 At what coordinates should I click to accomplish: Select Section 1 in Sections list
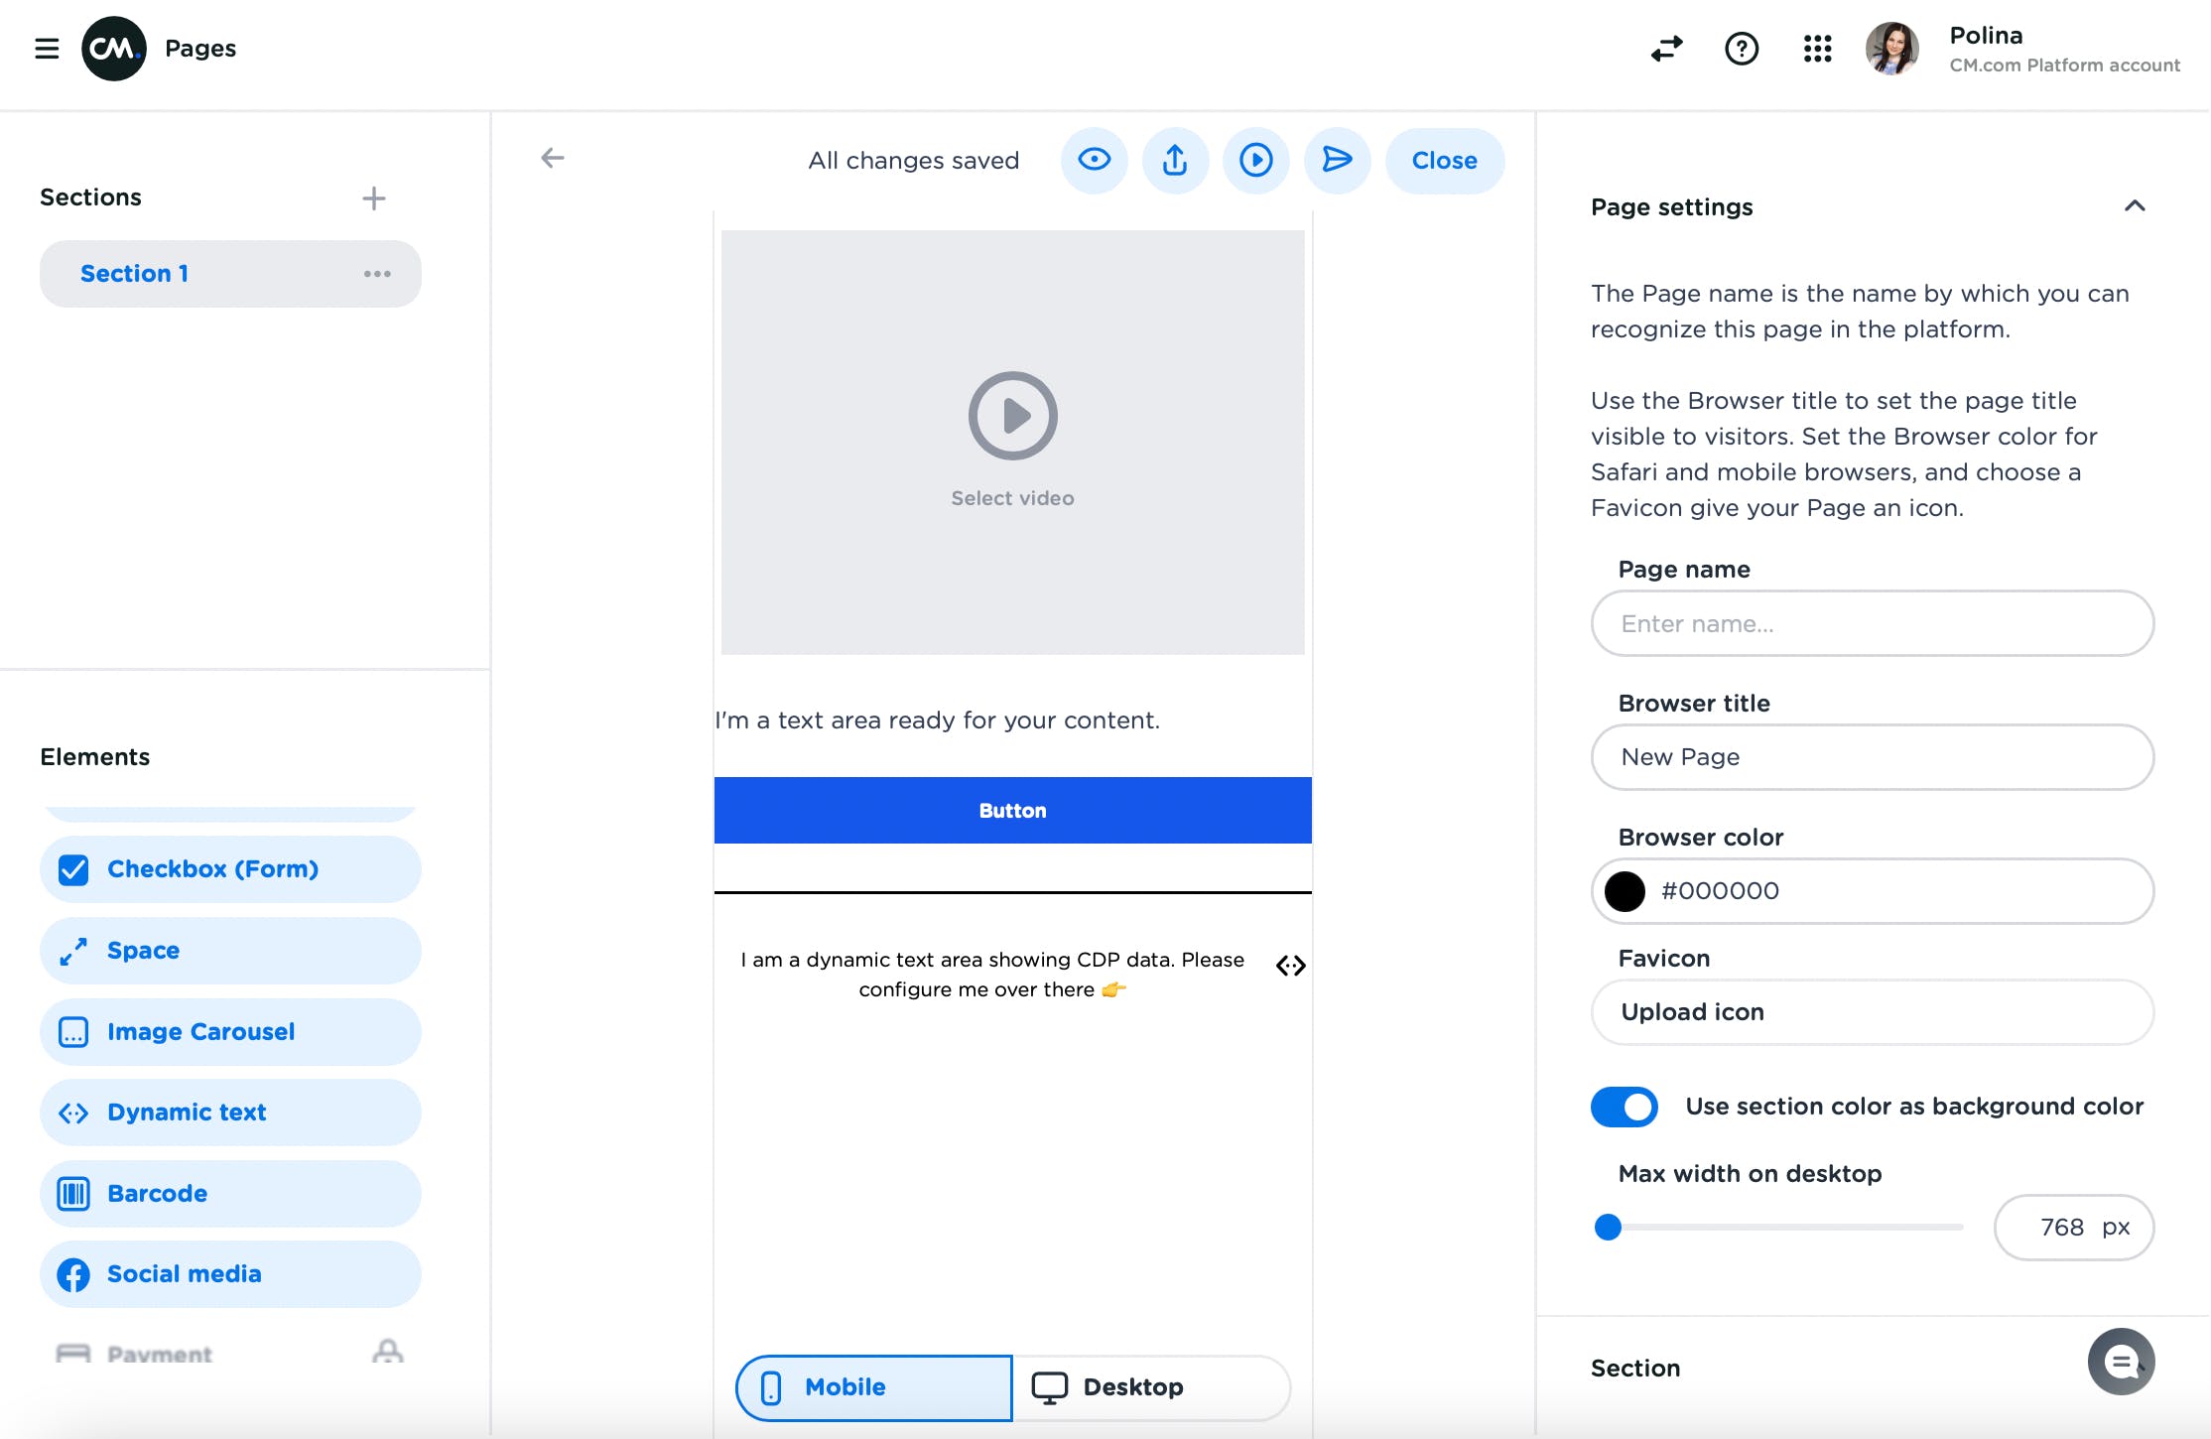point(135,274)
